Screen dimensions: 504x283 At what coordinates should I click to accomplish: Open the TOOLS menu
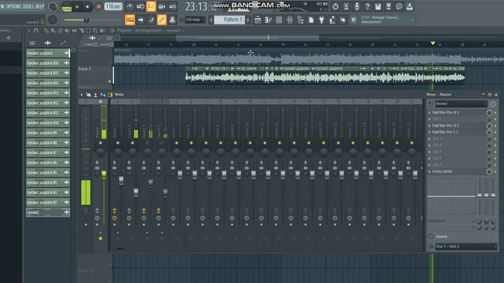point(28,6)
